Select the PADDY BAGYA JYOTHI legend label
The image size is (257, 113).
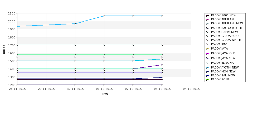(226, 28)
